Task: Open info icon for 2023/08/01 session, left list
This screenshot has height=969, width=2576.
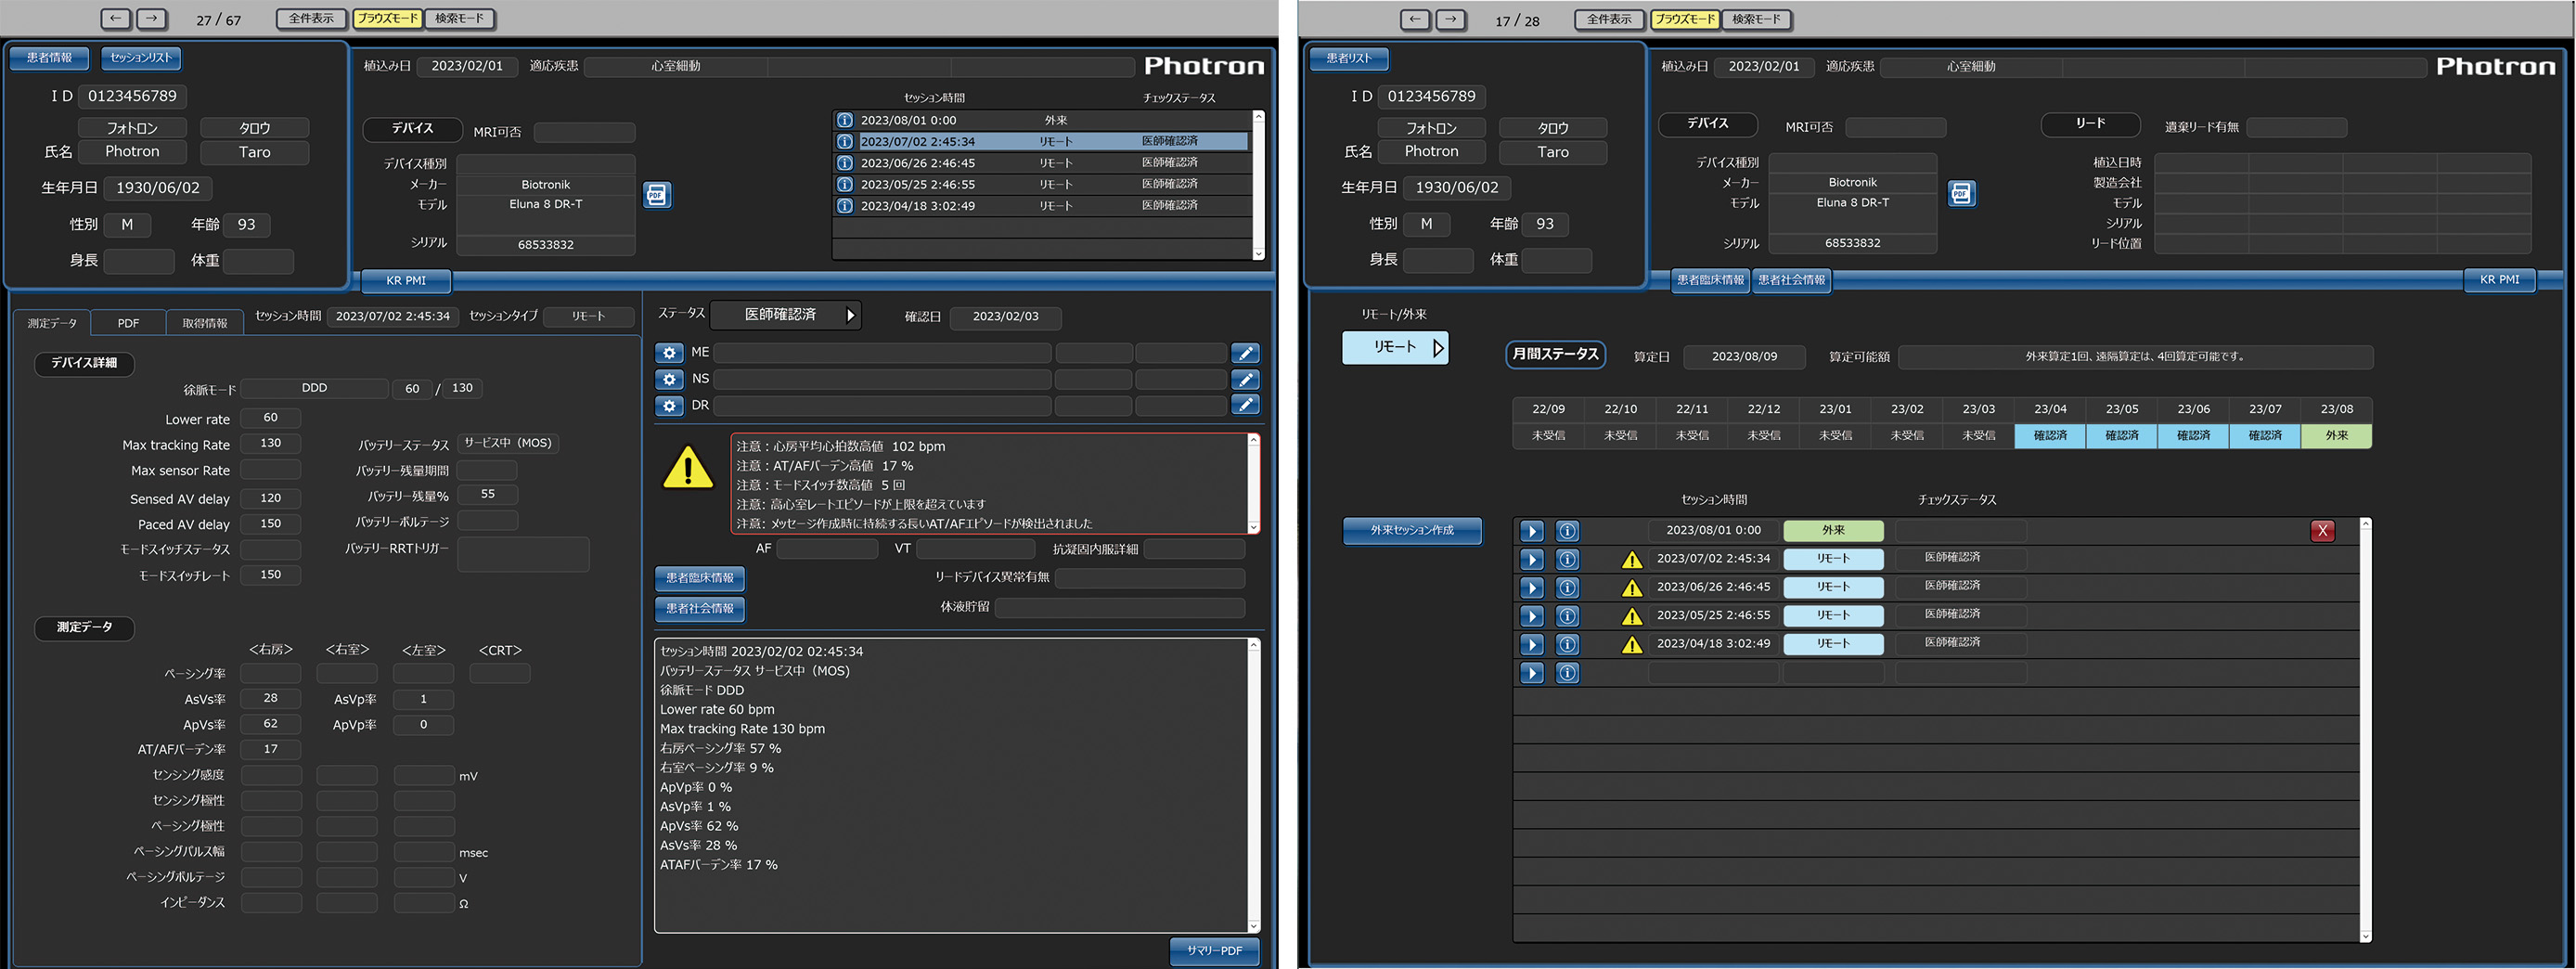Action: pyautogui.click(x=845, y=120)
